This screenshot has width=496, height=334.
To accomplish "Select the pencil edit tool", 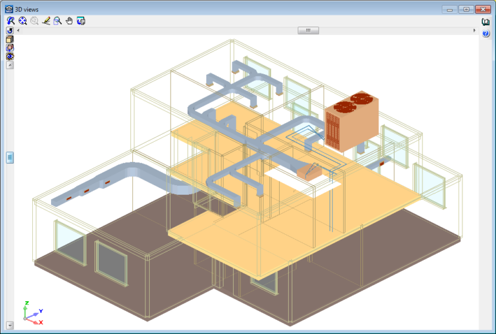I will point(46,21).
